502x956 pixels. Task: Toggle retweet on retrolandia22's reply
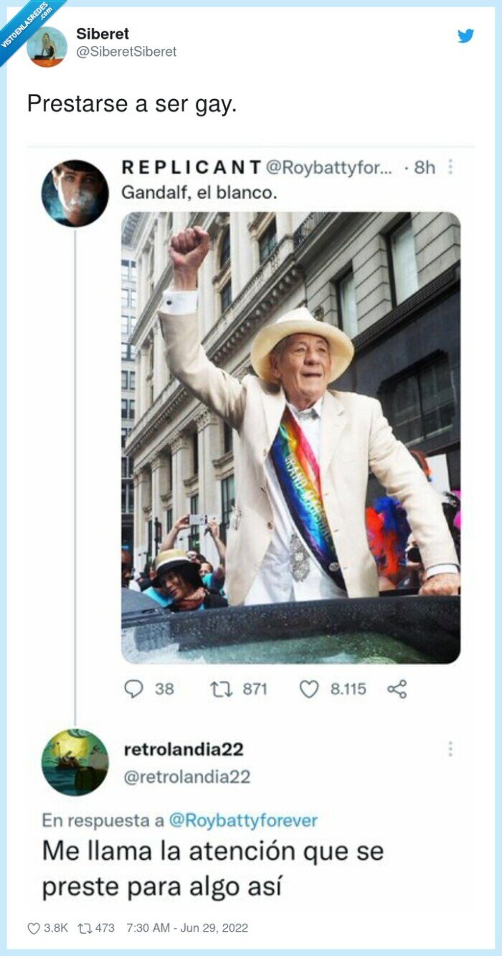(x=87, y=928)
